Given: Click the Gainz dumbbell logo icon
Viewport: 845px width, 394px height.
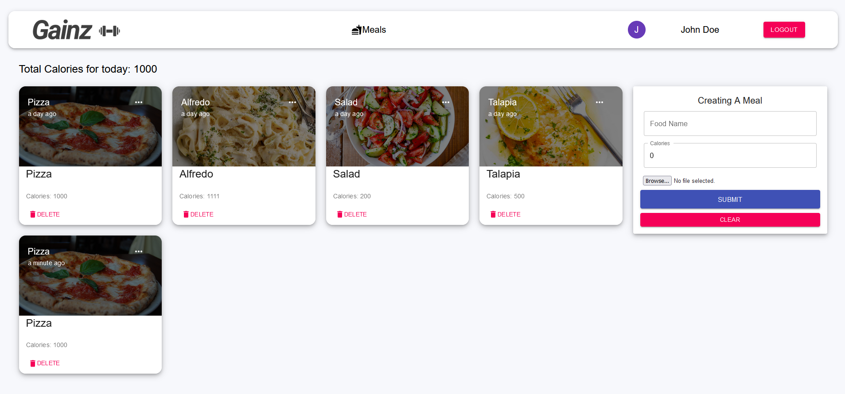Looking at the screenshot, I should pyautogui.click(x=109, y=31).
